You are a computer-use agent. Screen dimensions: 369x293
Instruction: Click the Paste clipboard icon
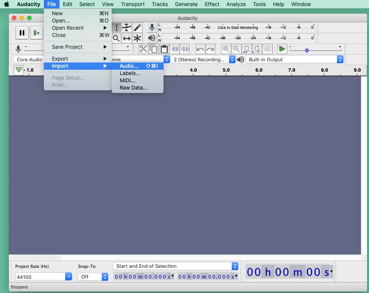click(164, 49)
